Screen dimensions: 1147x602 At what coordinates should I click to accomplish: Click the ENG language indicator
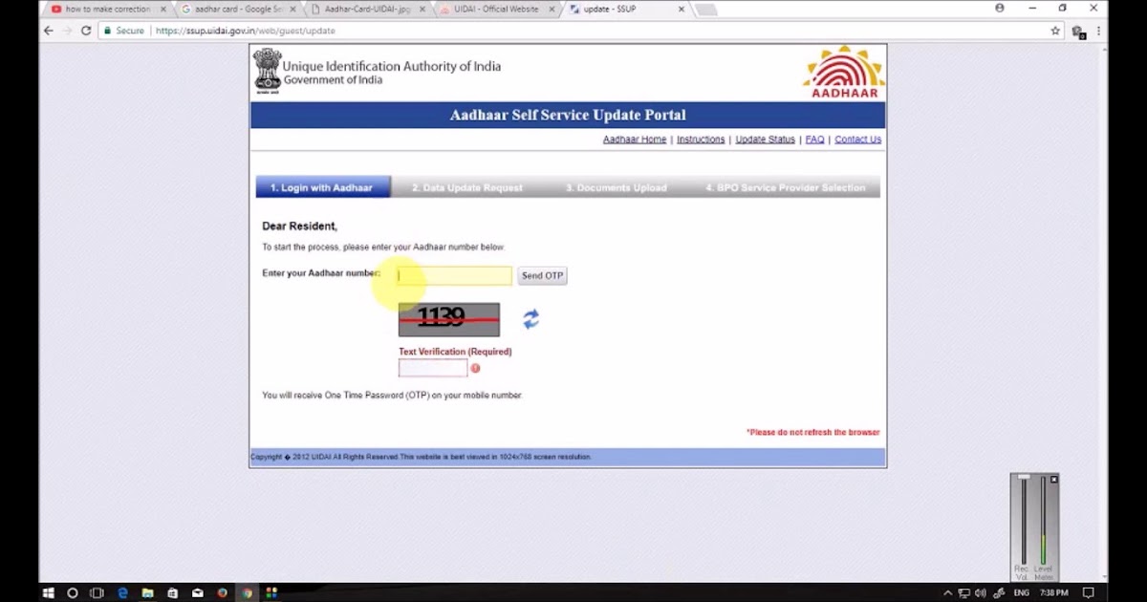(1022, 592)
